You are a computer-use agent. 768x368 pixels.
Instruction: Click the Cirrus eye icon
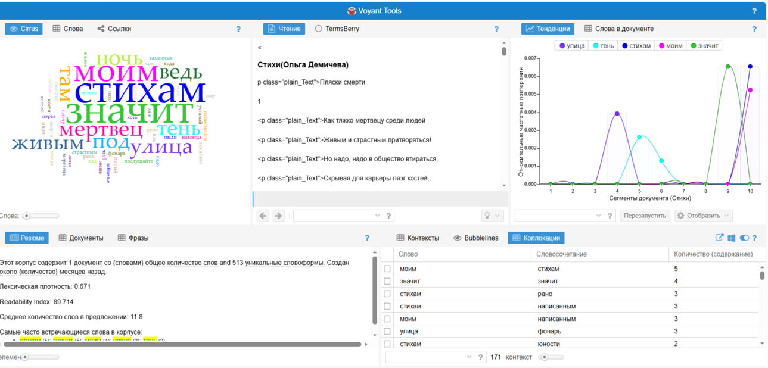13,29
